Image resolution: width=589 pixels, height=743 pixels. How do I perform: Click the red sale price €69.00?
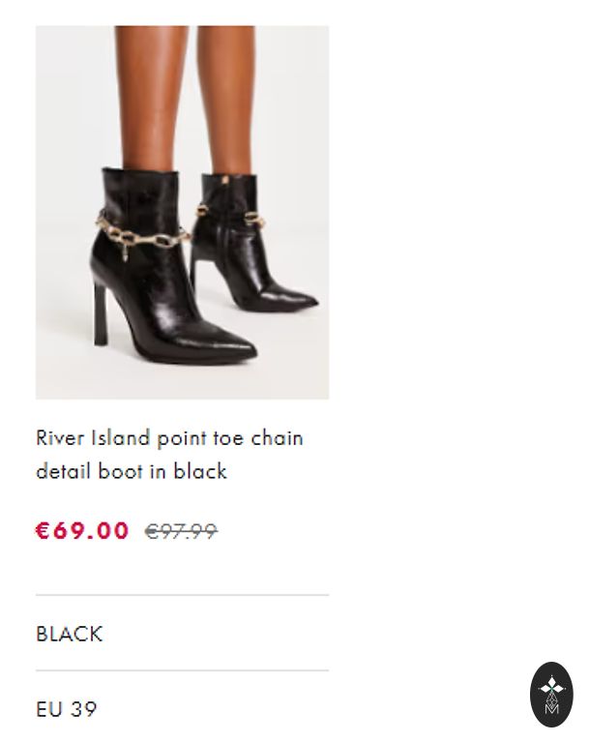click(x=82, y=530)
